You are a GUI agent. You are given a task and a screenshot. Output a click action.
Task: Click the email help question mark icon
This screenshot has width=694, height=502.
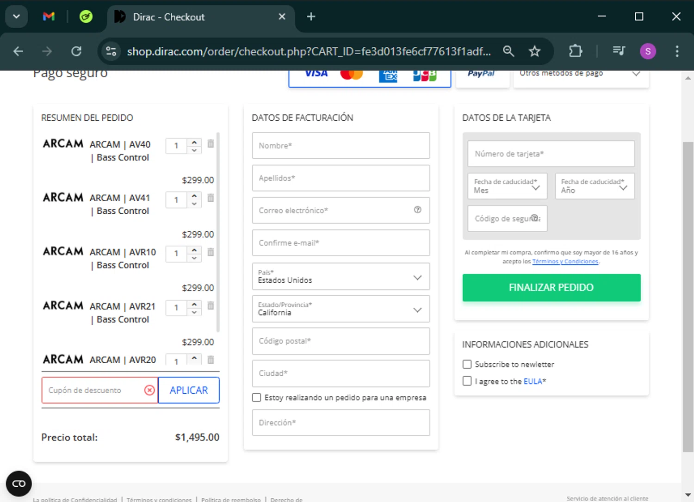pos(417,210)
